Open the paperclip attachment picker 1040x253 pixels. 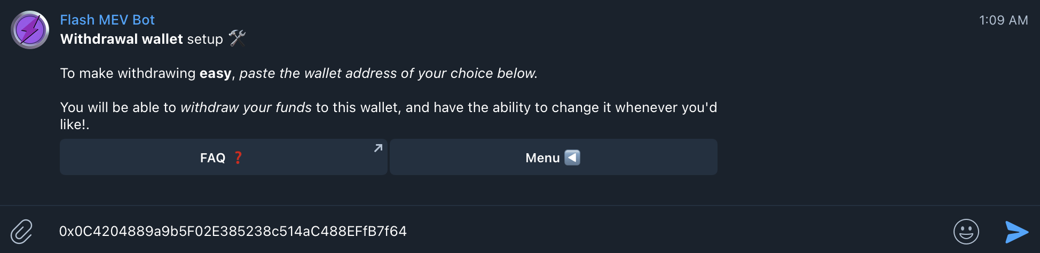tap(22, 231)
